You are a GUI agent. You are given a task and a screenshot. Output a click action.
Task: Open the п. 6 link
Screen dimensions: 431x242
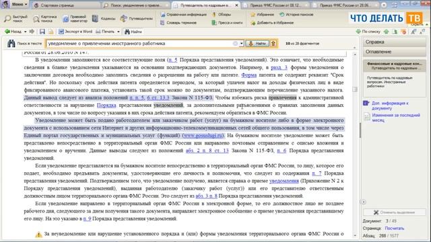click(281, 151)
